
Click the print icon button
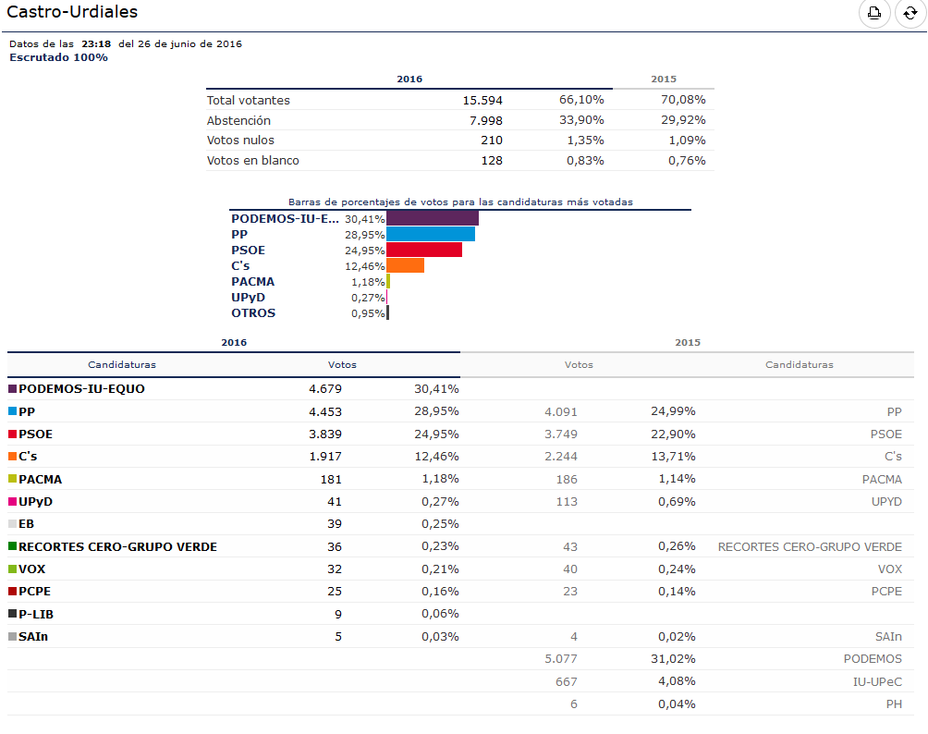[x=874, y=12]
